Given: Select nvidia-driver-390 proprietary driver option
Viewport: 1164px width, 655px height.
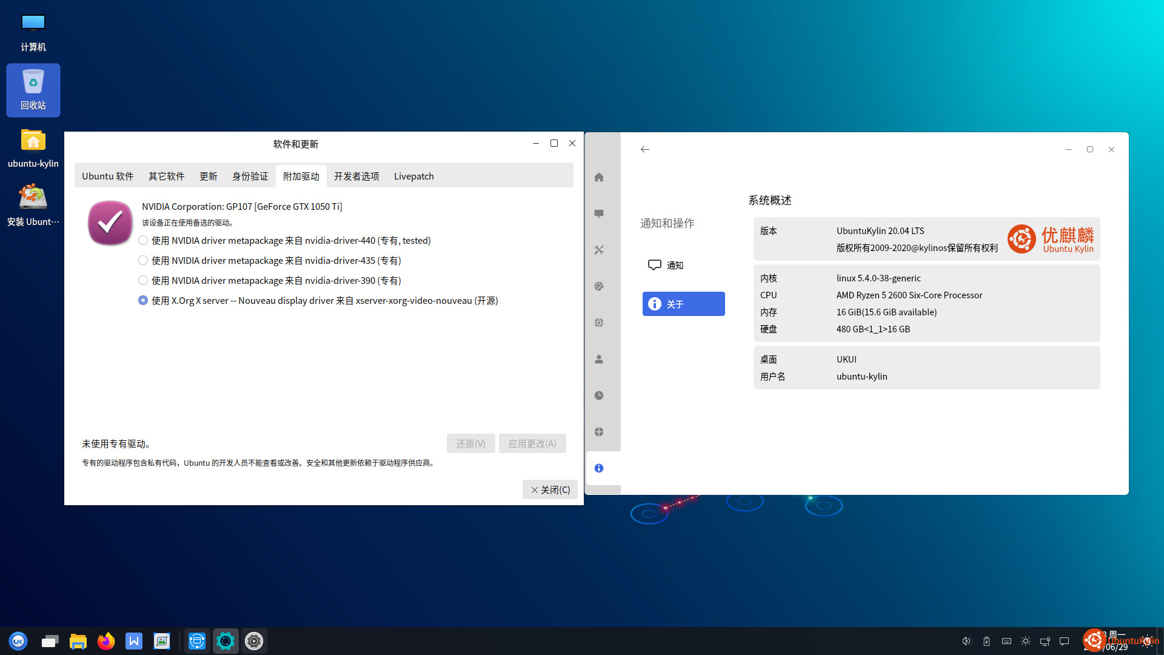Looking at the screenshot, I should [143, 281].
